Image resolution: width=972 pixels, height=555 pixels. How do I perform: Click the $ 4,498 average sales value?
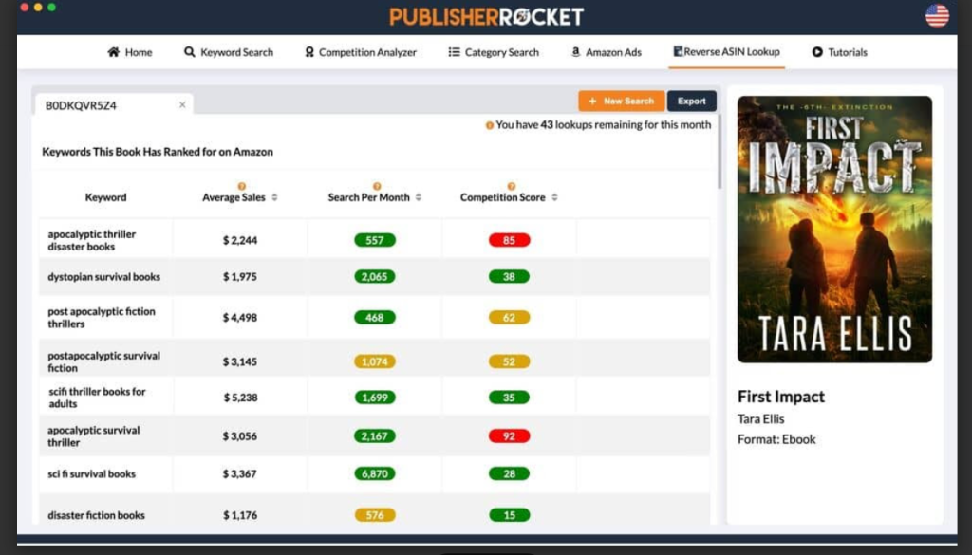[240, 318]
